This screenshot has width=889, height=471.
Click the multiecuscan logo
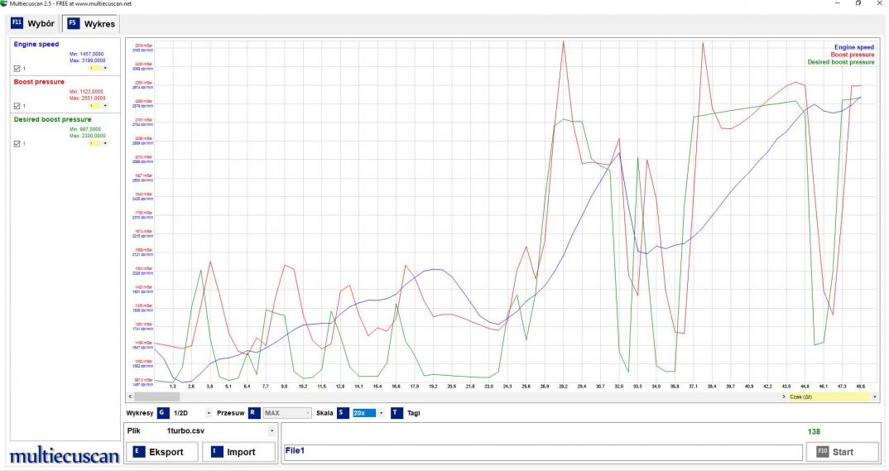pyautogui.click(x=64, y=457)
